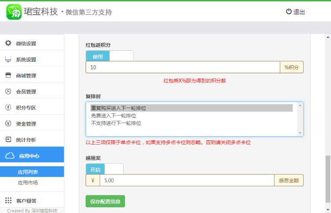
Task: Log out with the 退出 link
Action: (296, 12)
